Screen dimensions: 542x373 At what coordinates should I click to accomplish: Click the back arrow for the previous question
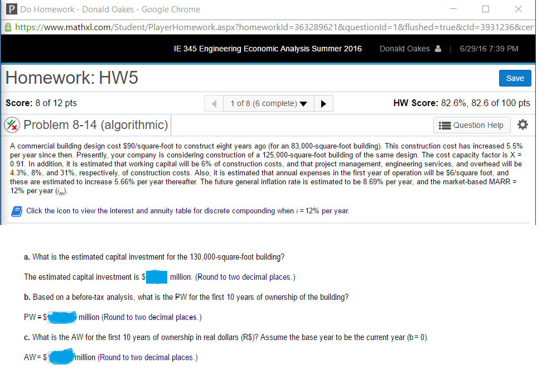tap(214, 103)
